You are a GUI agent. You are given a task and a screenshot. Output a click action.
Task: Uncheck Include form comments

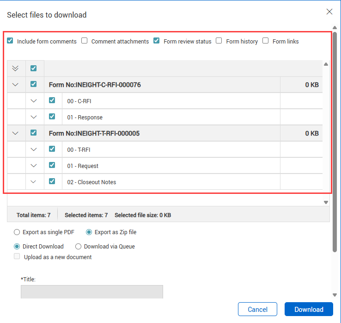pyautogui.click(x=10, y=41)
